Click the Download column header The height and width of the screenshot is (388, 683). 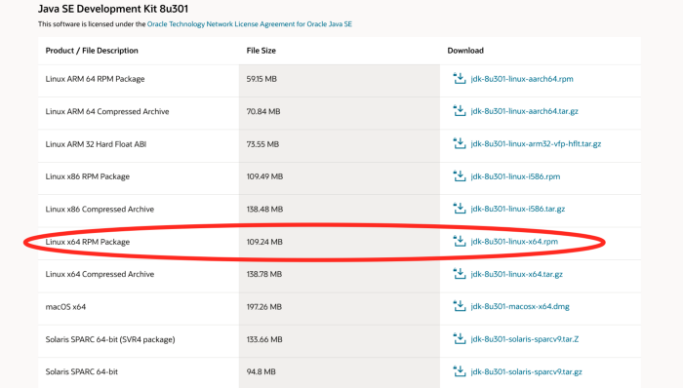click(x=465, y=51)
